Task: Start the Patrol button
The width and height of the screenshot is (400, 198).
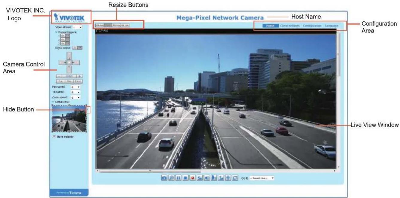Action: [x=78, y=81]
